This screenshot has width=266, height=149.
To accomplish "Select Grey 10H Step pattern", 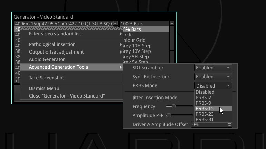I will 146,46.
